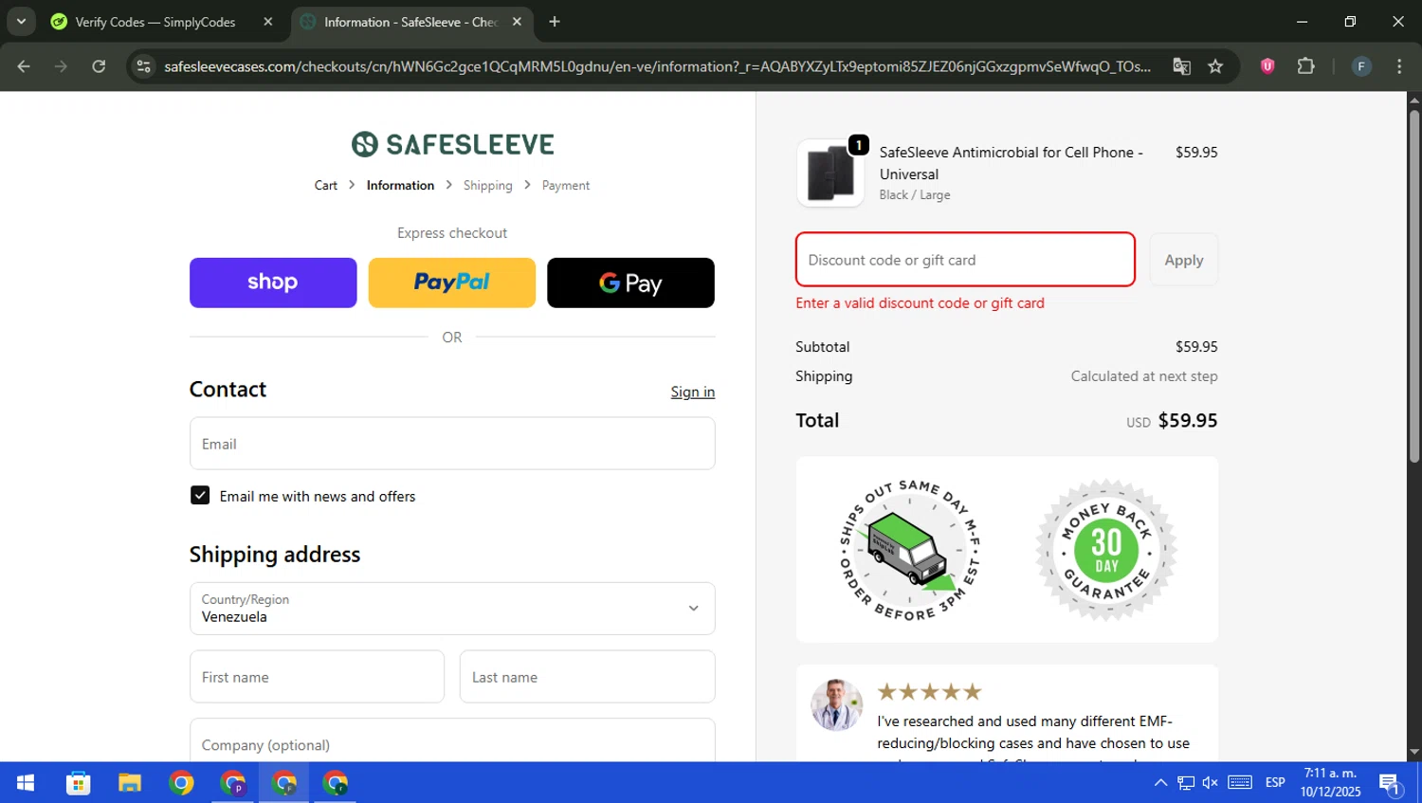1422x803 pixels.
Task: Select the Information breadcrumb step
Action: point(400,186)
